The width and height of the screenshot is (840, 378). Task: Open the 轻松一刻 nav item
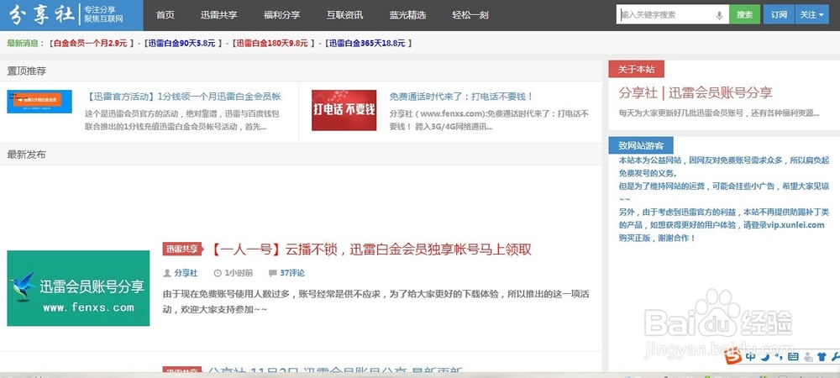[470, 15]
